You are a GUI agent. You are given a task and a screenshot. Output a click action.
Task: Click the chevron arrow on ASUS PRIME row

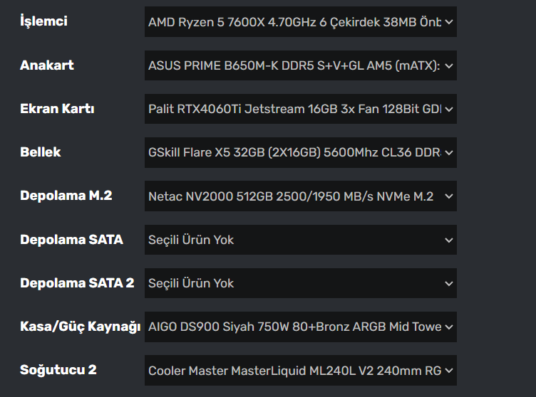448,65
